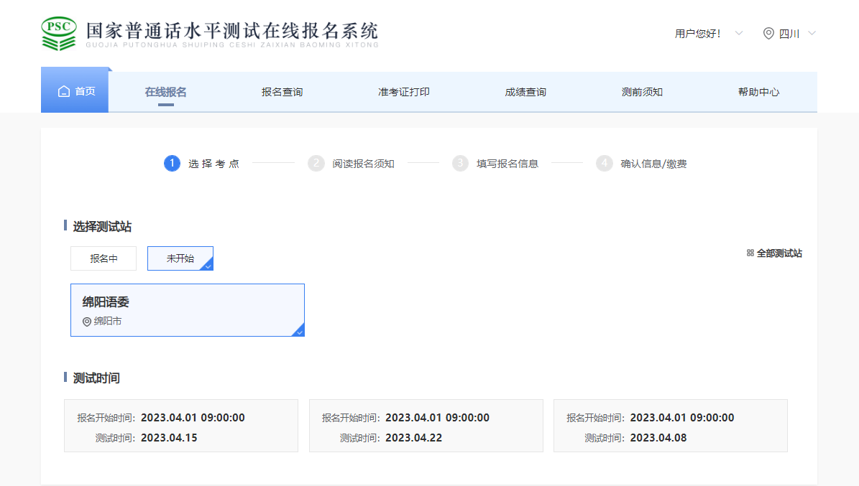This screenshot has height=486, width=859.
Task: Select the 绵阳语委 test station card
Action: tap(187, 310)
